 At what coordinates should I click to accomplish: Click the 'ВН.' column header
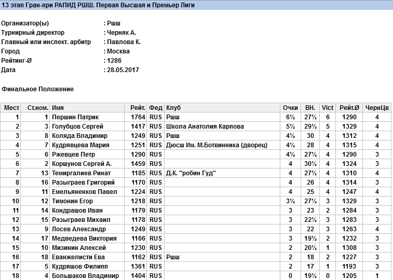(310, 108)
